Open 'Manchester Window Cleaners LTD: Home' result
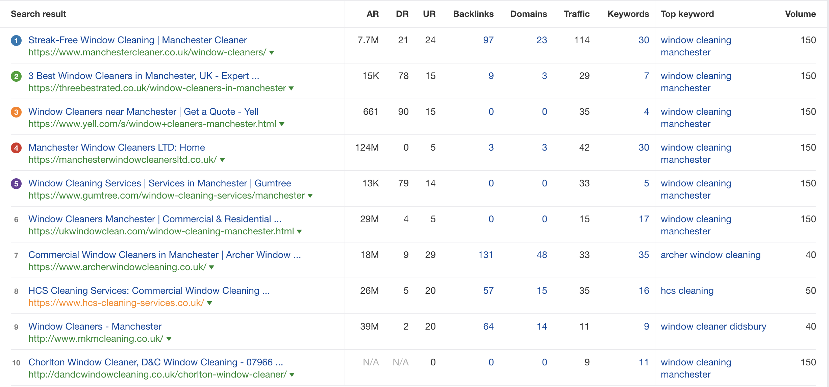Viewport: 829px width, 387px height. pos(117,147)
